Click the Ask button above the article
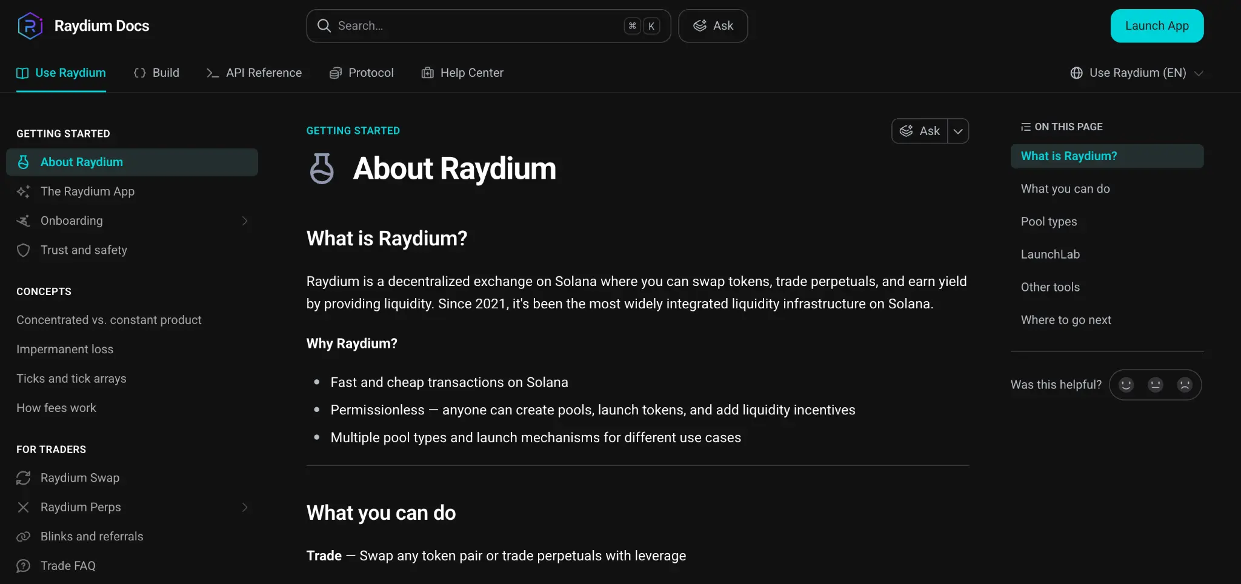1241x584 pixels. click(919, 131)
